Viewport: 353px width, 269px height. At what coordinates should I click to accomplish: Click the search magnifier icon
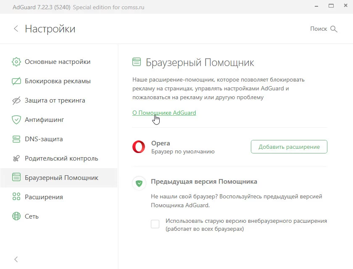pos(334,29)
